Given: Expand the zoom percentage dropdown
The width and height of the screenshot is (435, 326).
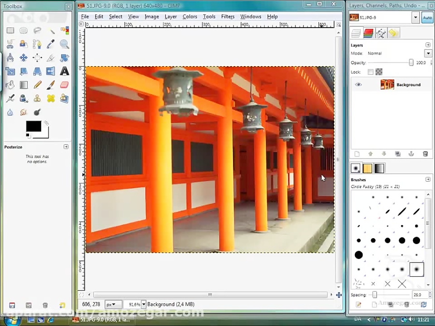Looking at the screenshot, I should (x=144, y=305).
